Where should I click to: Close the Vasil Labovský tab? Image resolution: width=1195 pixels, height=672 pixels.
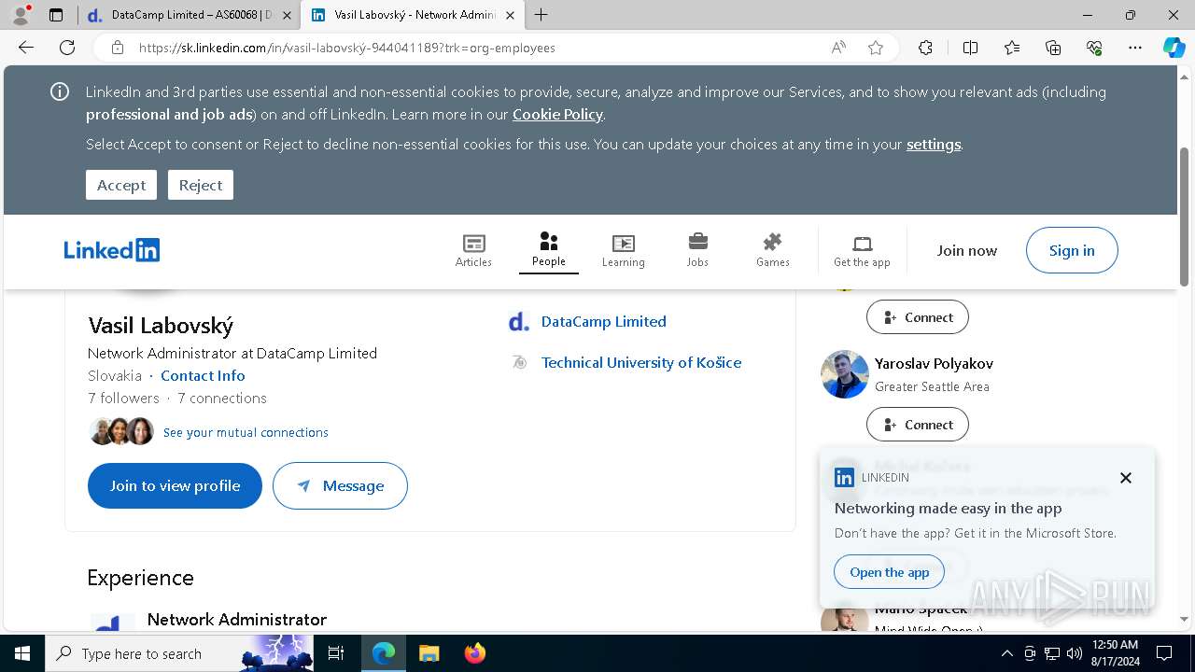pos(510,15)
